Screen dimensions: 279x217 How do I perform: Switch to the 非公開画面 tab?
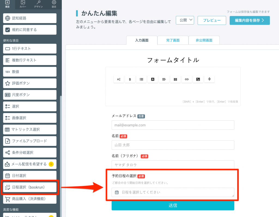point(204,40)
